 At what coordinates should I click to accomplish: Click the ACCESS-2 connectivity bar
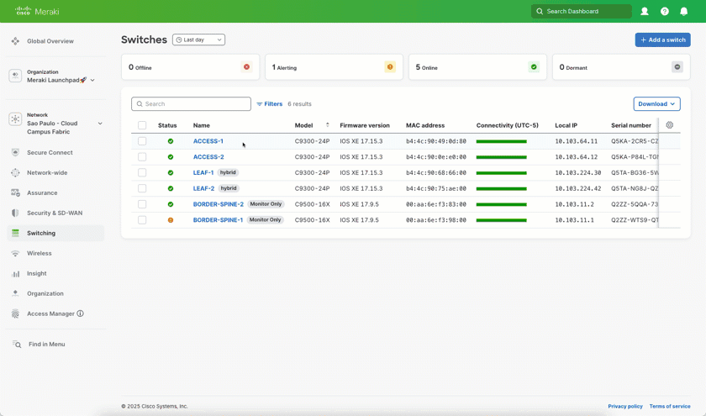click(501, 157)
